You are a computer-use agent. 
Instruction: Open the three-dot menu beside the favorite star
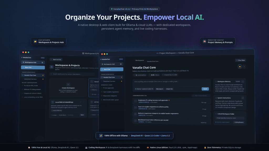244,67
